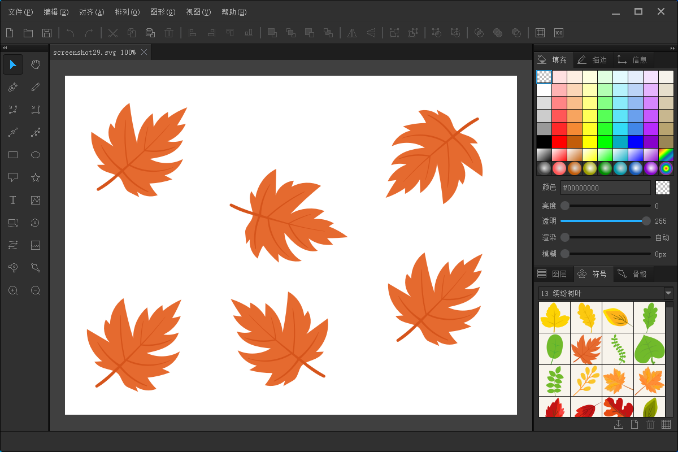This screenshot has height=452, width=678.
Task: Open the 文件 menu
Action: click(20, 12)
